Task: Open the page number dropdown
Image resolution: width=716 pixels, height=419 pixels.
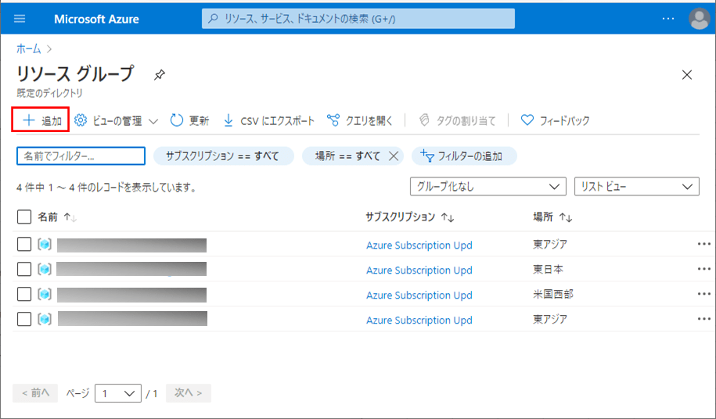Action: 117,393
